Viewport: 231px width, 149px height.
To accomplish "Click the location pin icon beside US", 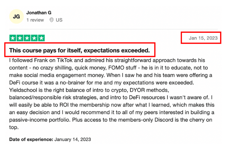I will (51, 20).
